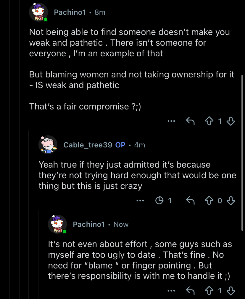Image resolution: width=245 pixels, height=299 pixels.
Task: Open more options on Pachino1's first comment
Action: (171, 121)
